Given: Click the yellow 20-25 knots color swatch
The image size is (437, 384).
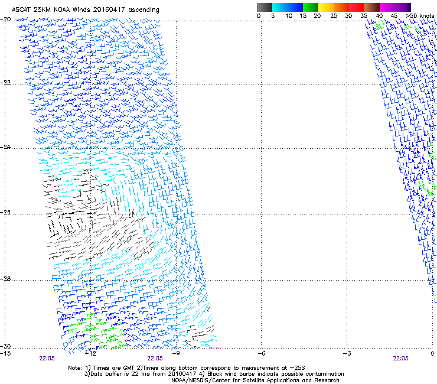Looking at the screenshot, I should point(326,7).
